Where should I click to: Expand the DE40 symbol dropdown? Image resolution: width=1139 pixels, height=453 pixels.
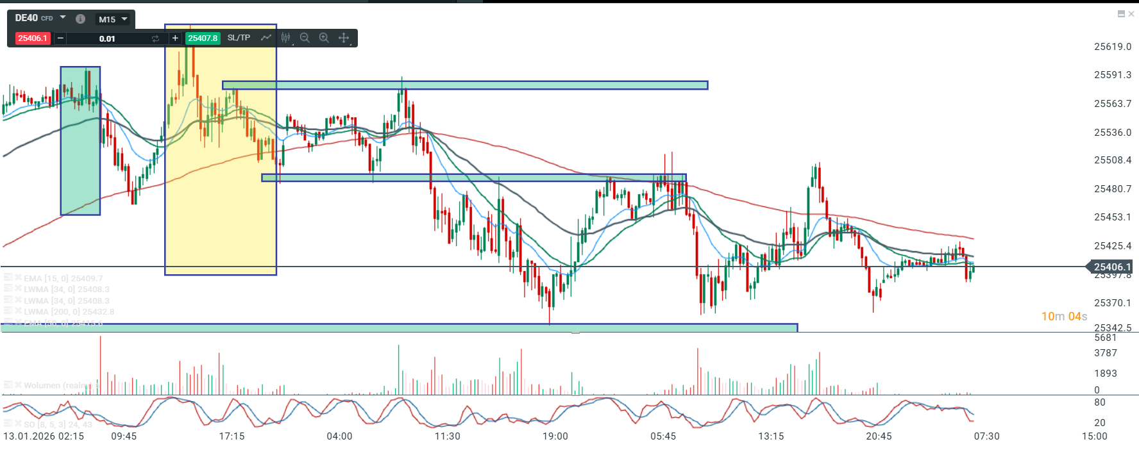[x=63, y=17]
